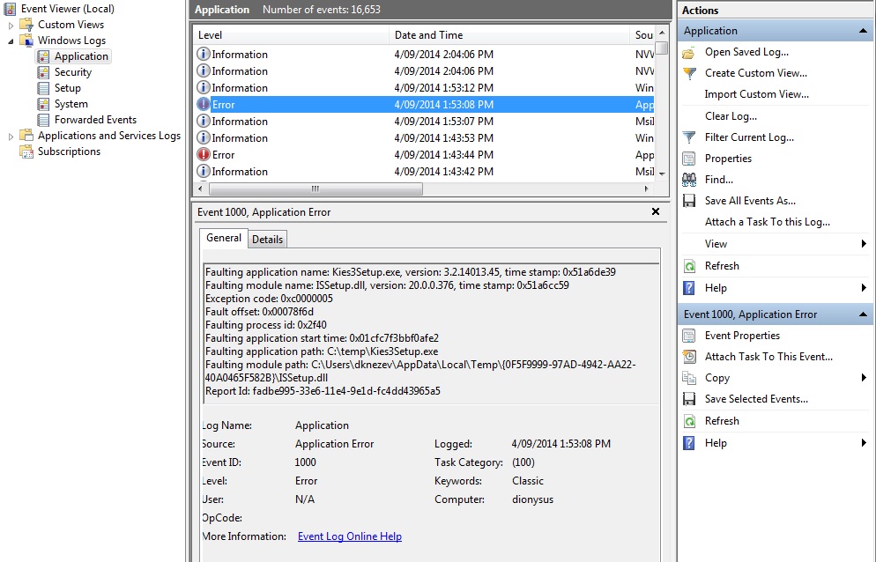Click the Applications and Services Logs folder icon
The image size is (876, 562).
coord(26,136)
